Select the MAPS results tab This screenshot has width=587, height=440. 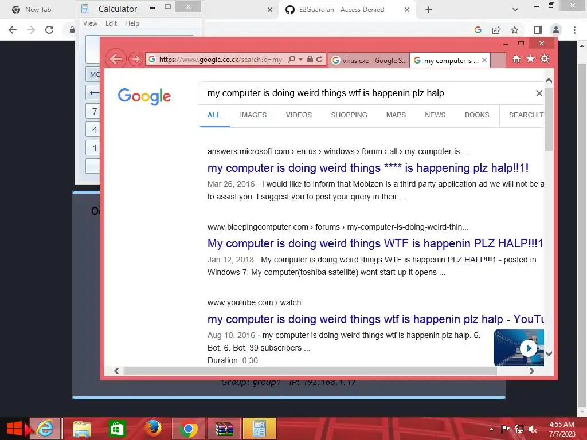pyautogui.click(x=396, y=115)
